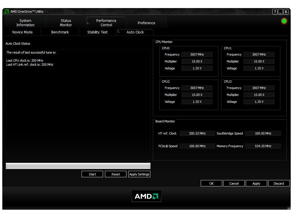Switch to the Stability Test tab

click(x=97, y=32)
